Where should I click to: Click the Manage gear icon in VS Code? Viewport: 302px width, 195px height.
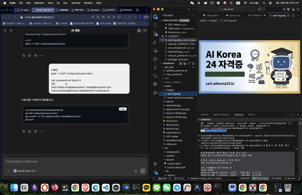(155, 172)
